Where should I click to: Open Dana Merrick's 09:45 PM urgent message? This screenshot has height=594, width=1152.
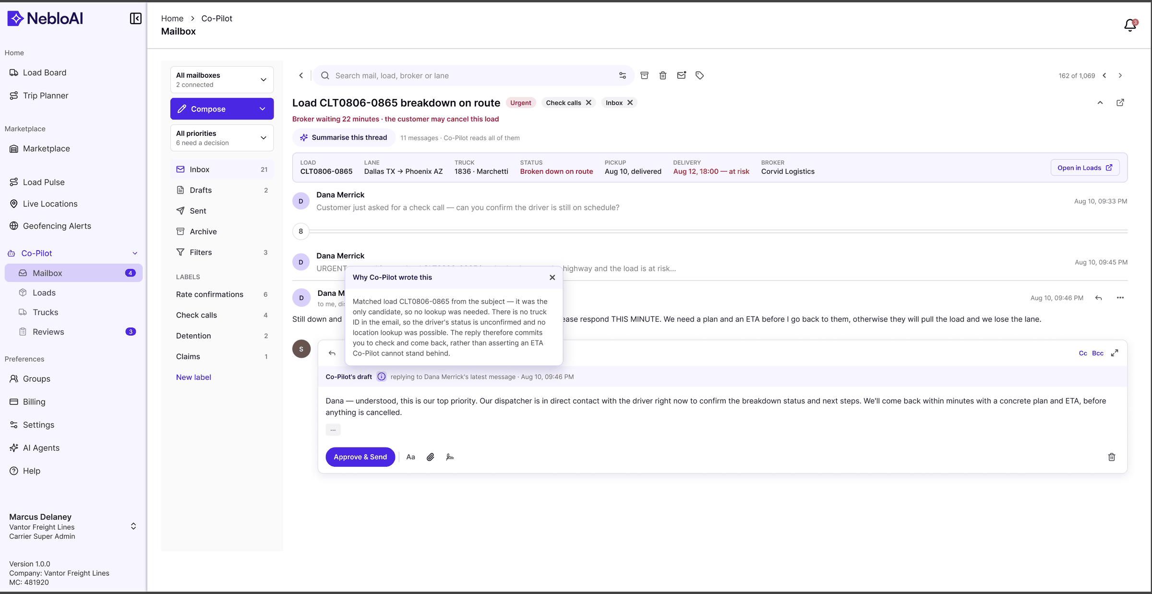pos(710,262)
